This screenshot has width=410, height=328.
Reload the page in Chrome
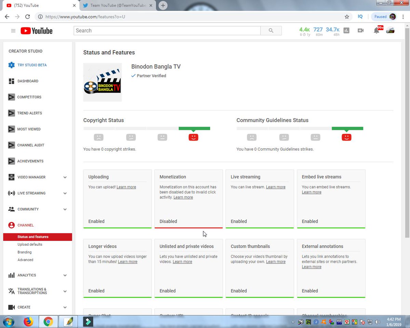27,16
